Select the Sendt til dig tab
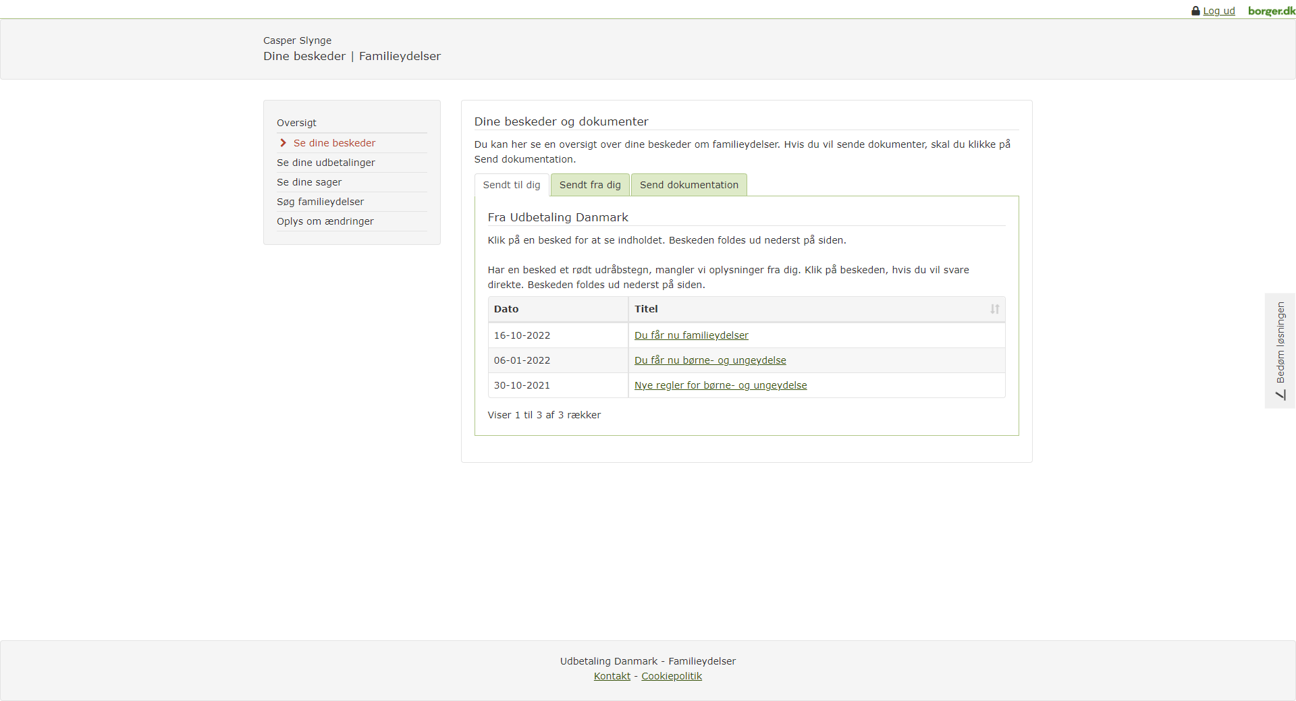1296x701 pixels. click(511, 185)
